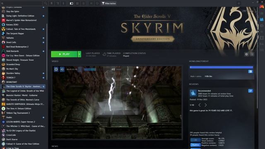265x149 pixels.
Task: Pause the trailer video
Action: pos(56,69)
